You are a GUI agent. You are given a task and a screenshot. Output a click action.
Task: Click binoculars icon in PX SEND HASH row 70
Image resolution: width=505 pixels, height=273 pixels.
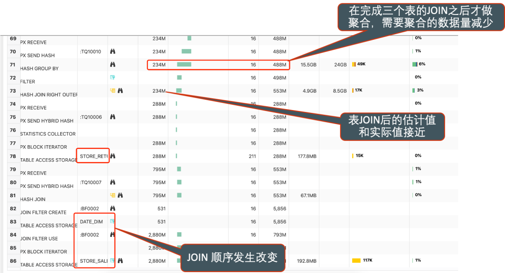[x=113, y=52]
